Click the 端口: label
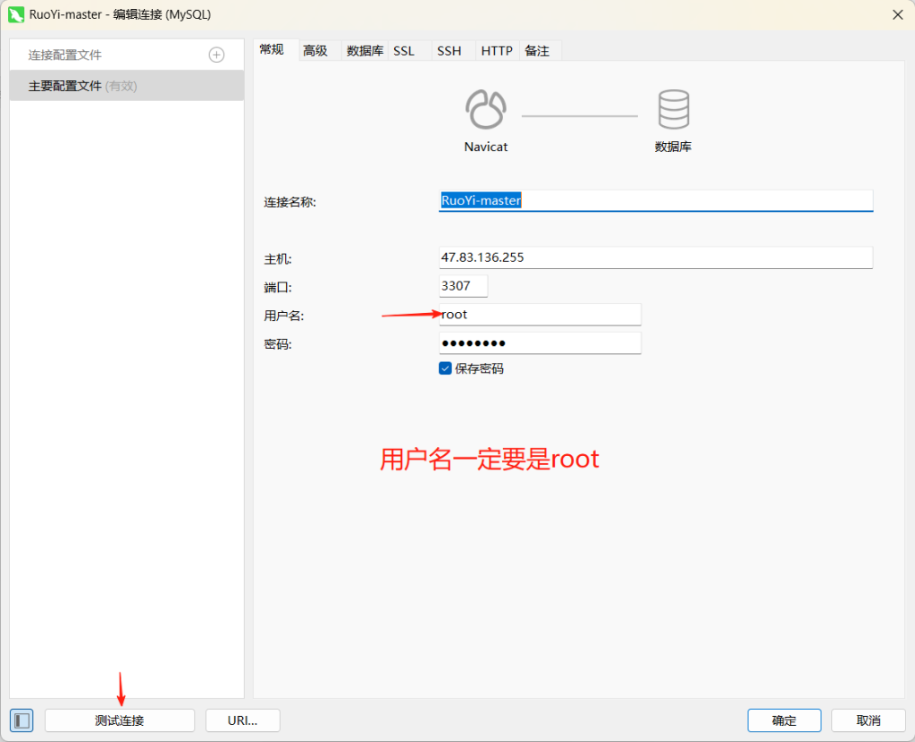This screenshot has width=915, height=742. tap(278, 287)
